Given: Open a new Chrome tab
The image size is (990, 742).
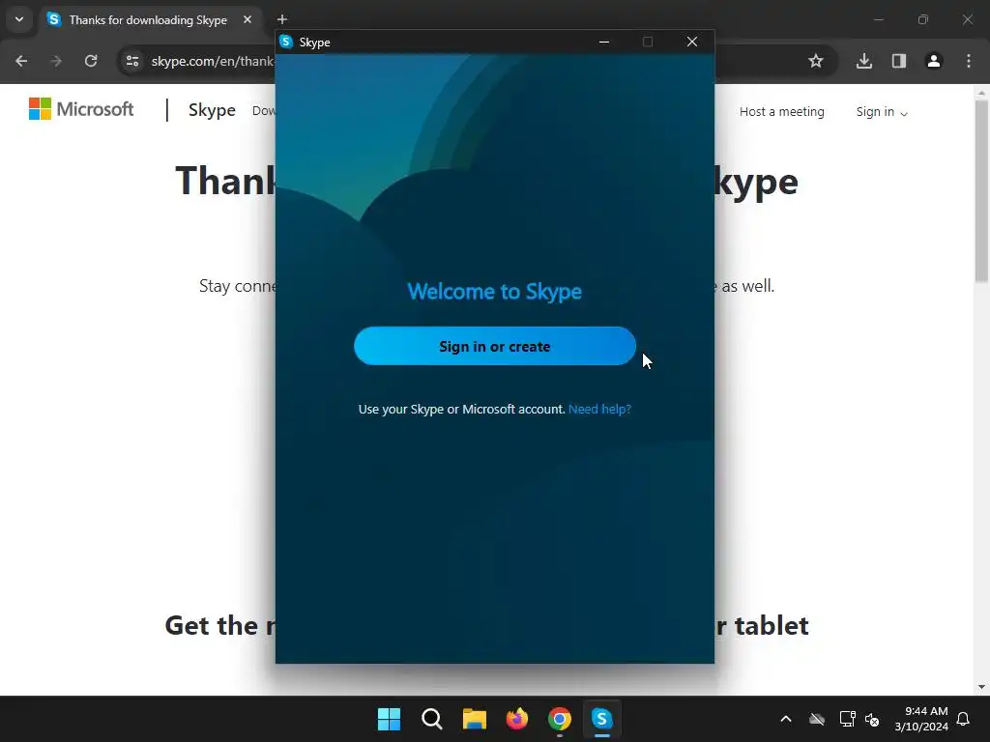Looking at the screenshot, I should tap(282, 19).
